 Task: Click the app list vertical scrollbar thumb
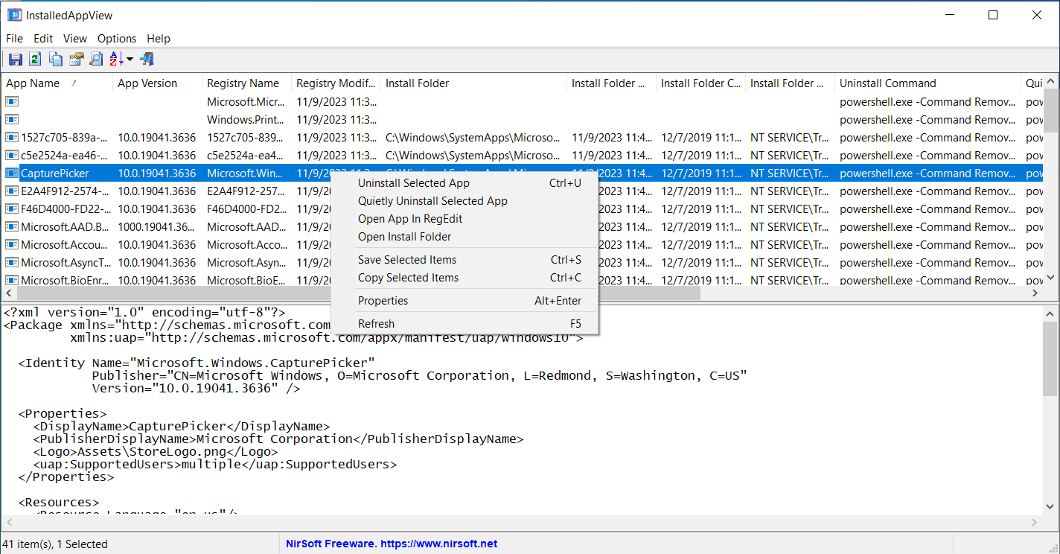click(1050, 110)
